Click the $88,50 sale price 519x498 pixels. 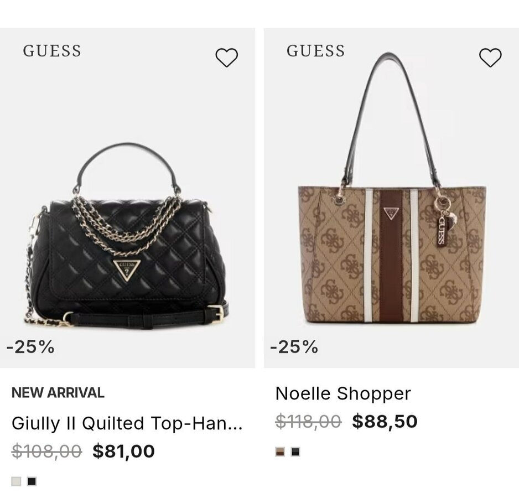tap(385, 422)
